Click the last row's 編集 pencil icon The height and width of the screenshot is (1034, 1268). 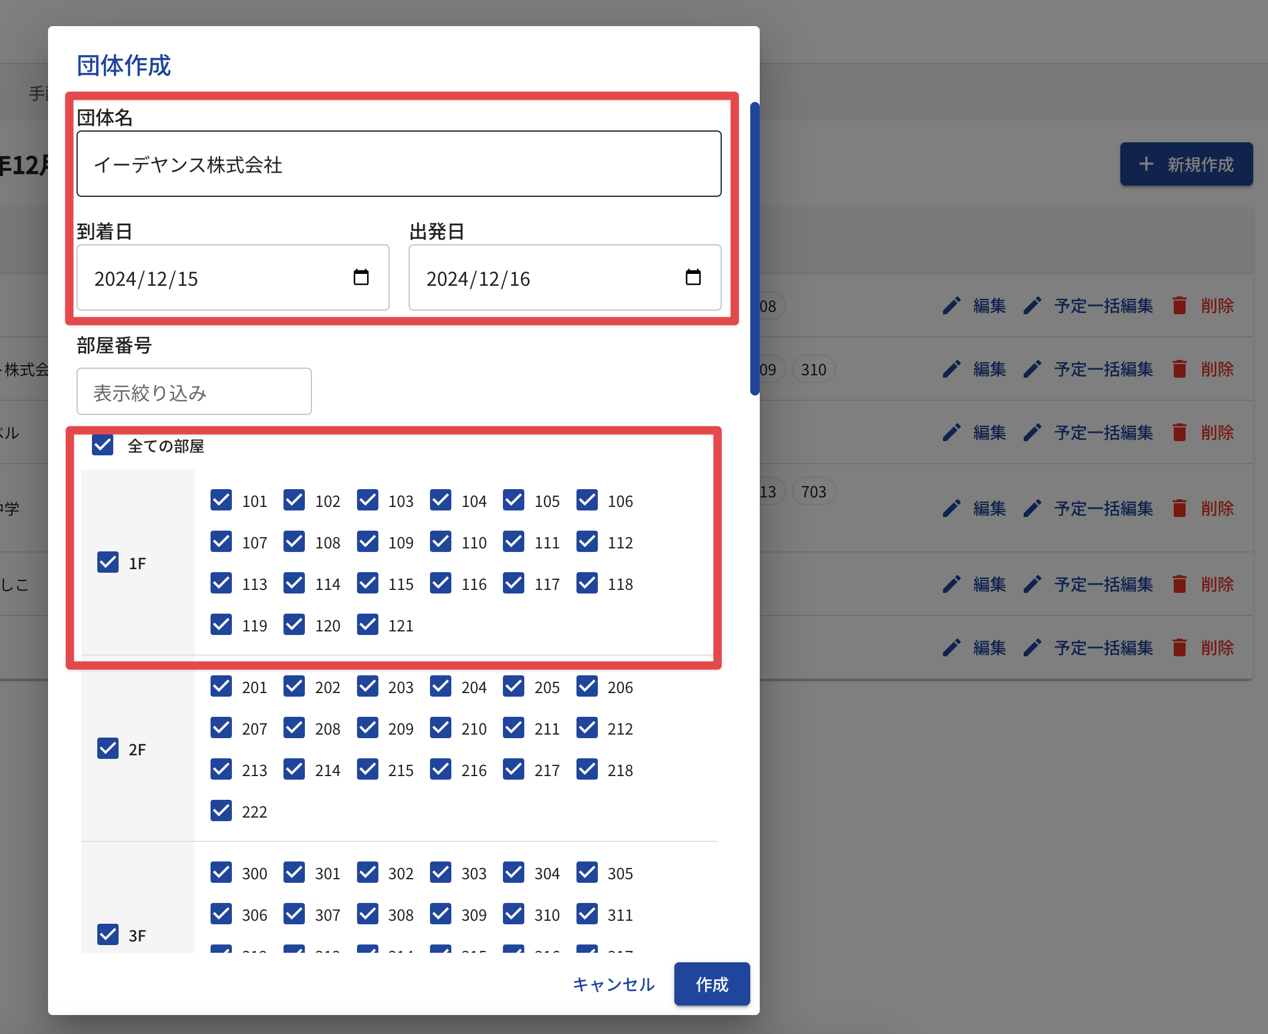[x=952, y=648]
